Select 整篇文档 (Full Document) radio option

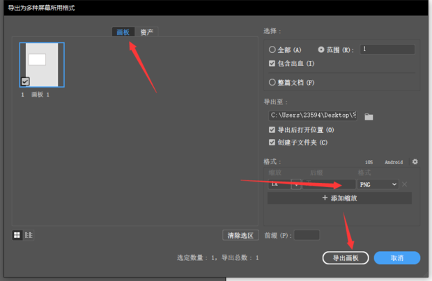(x=272, y=82)
